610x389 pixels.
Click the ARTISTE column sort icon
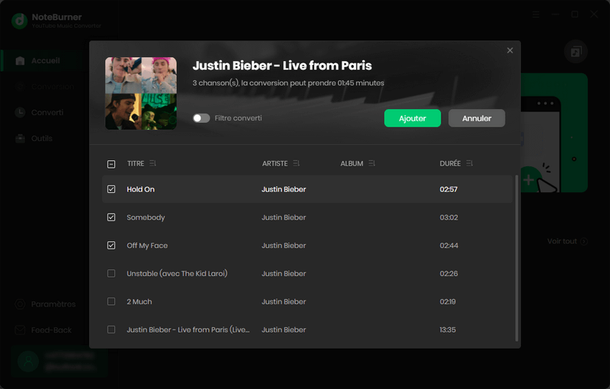(x=296, y=164)
